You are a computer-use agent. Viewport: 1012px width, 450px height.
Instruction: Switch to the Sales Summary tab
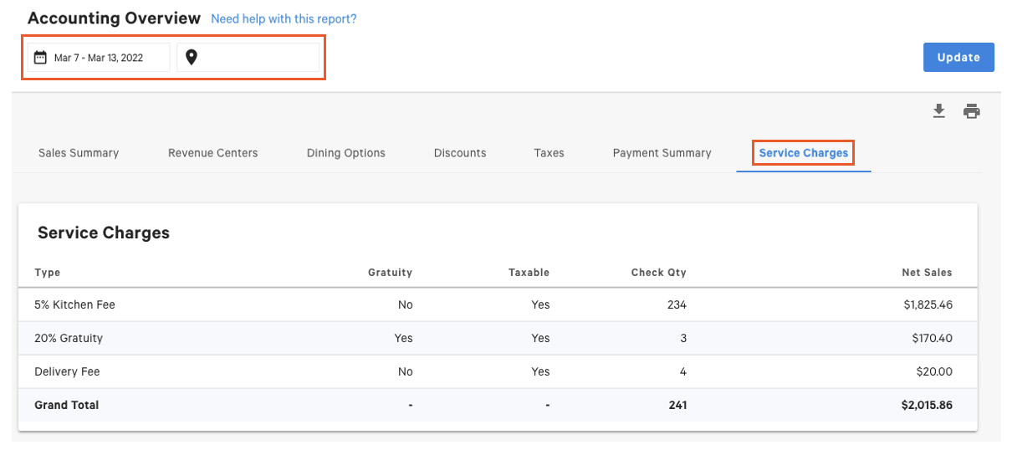pyautogui.click(x=79, y=153)
